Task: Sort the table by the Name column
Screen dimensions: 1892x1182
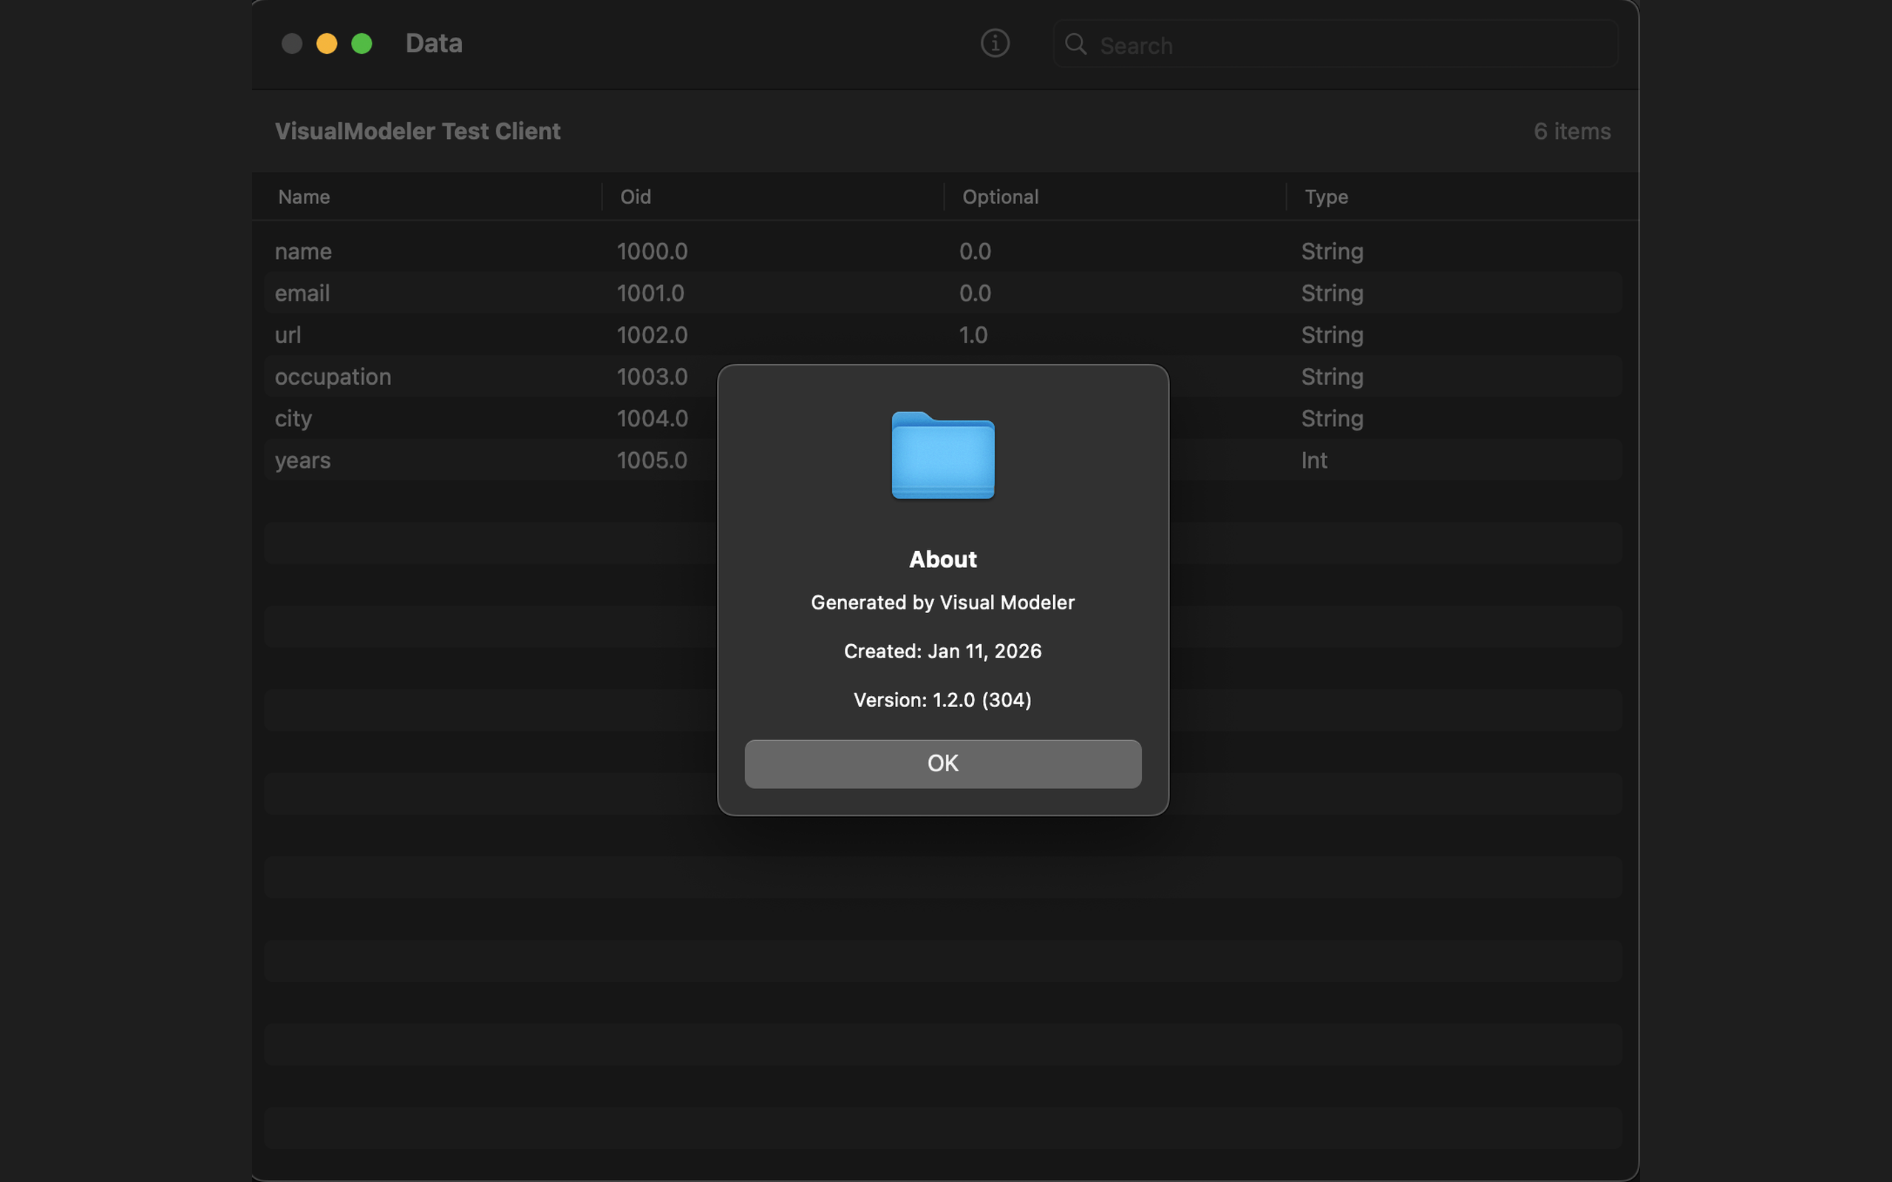Action: [x=303, y=197]
